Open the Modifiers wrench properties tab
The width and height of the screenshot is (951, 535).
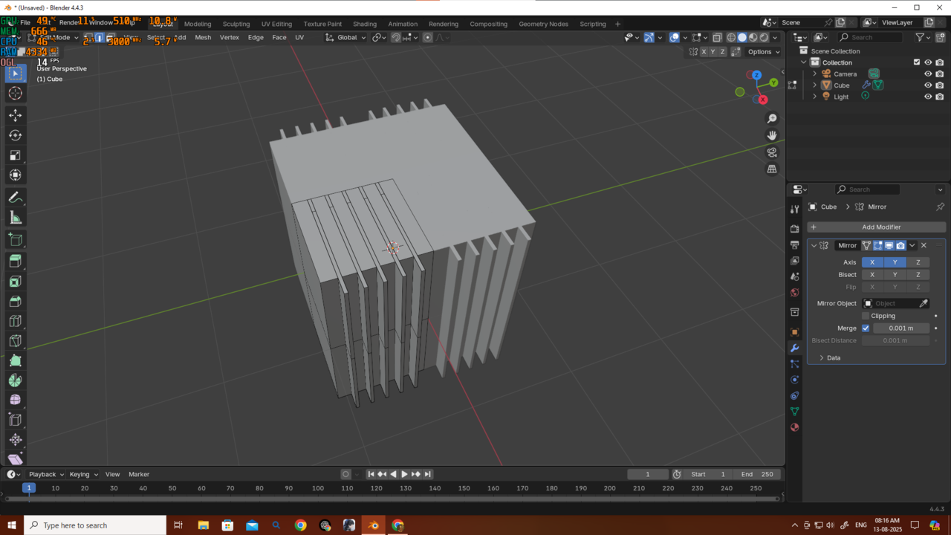tap(794, 348)
